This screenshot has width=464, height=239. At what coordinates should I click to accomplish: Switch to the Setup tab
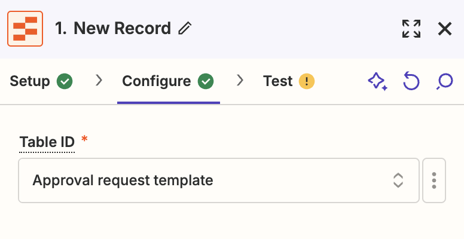(30, 81)
